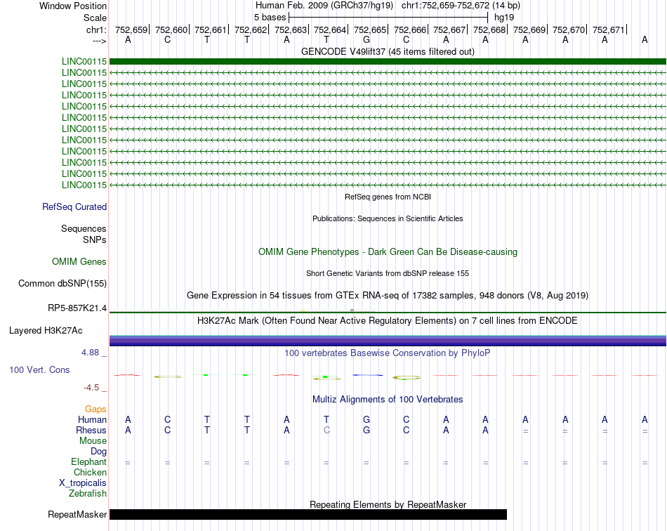Screen dimensions: 667x531
Task: Open Multiz Alignments of 100 Vertebrates title
Action: point(388,399)
